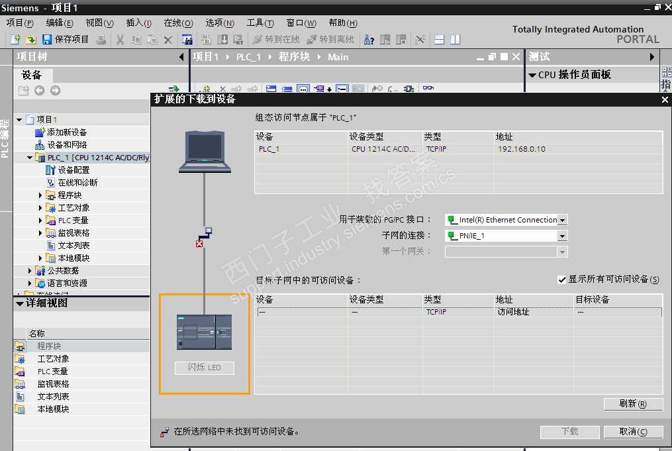Select 在线和诊断 in project tree
Image resolution: width=672 pixels, height=451 pixels.
pyautogui.click(x=77, y=183)
